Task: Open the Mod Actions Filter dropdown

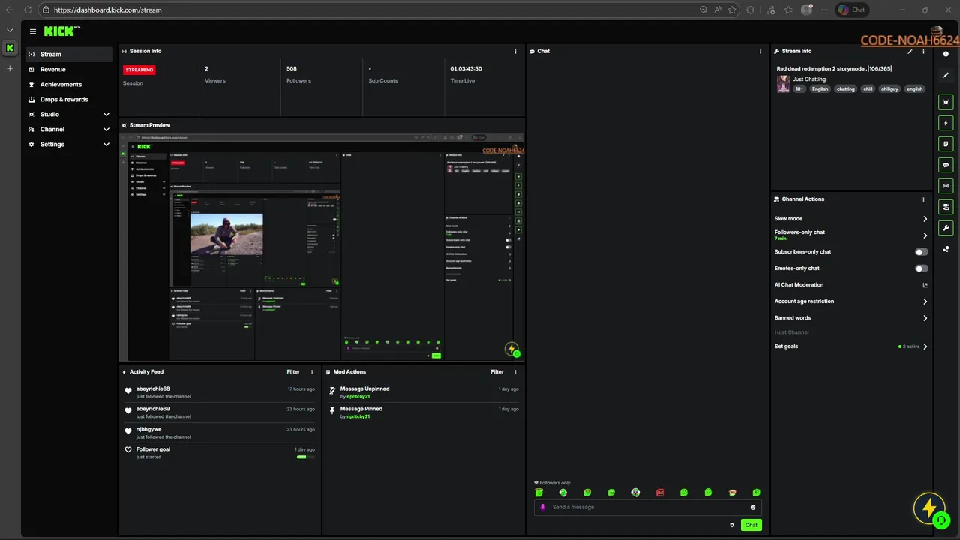Action: 497,372
